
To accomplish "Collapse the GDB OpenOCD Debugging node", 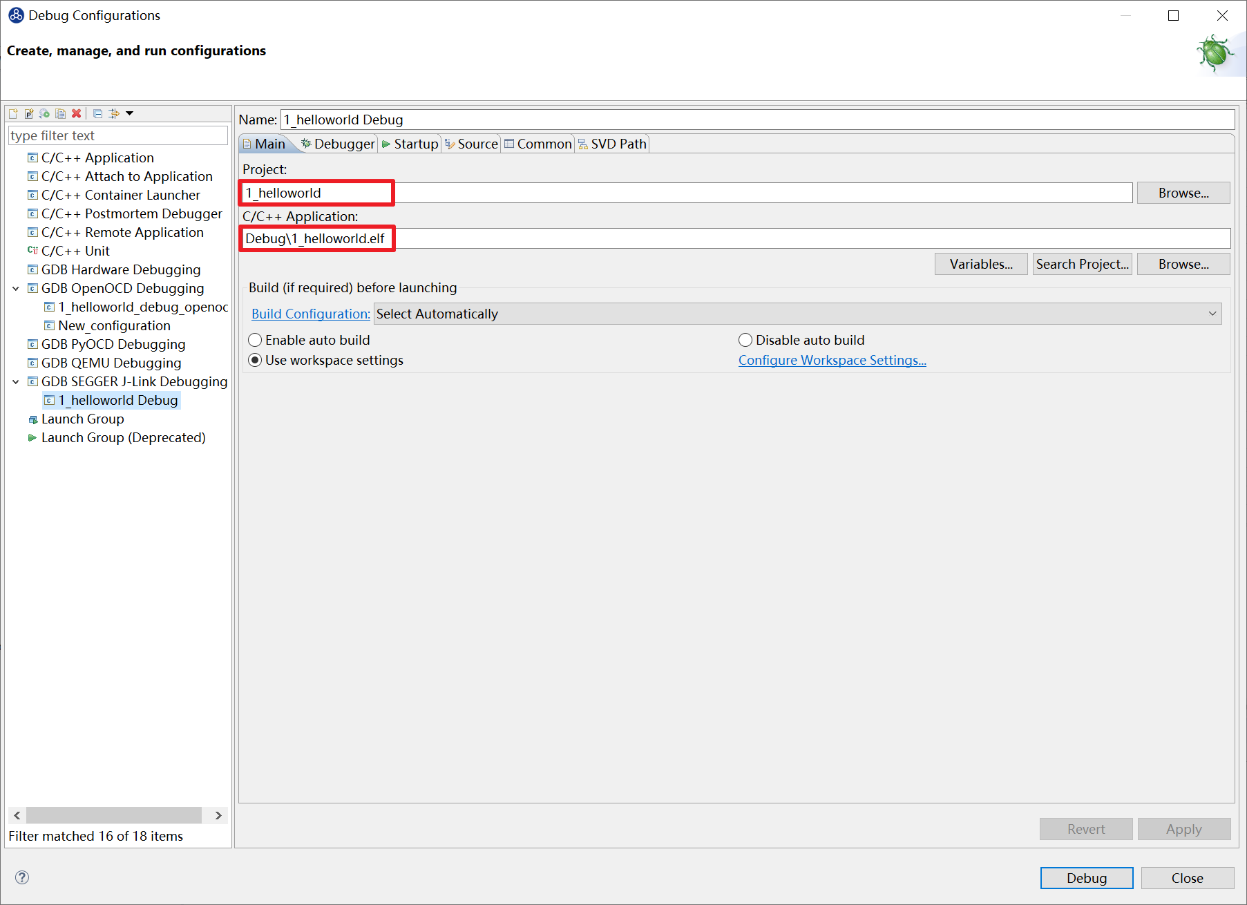I will tap(16, 289).
